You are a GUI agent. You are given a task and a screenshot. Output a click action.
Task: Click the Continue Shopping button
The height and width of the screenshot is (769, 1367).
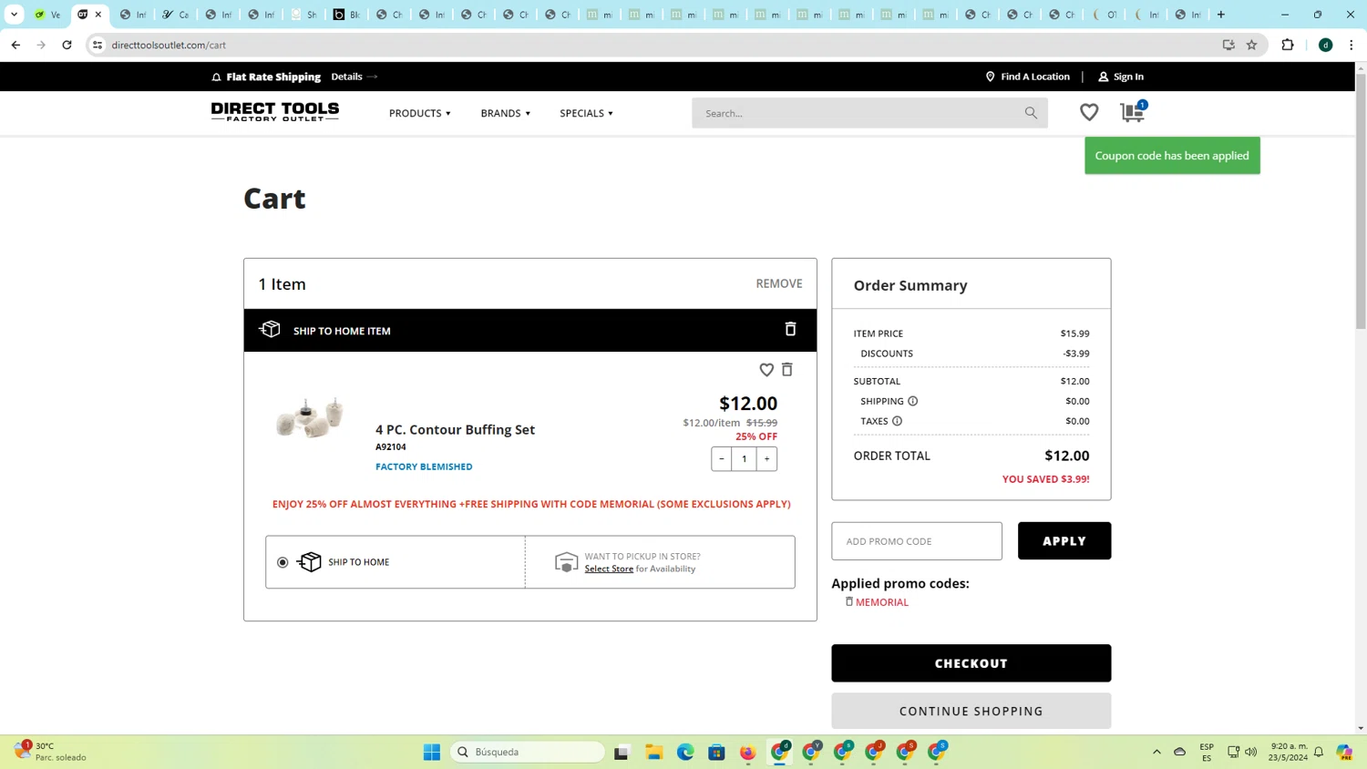pyautogui.click(x=971, y=711)
